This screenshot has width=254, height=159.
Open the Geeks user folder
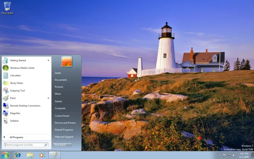[x=58, y=73]
